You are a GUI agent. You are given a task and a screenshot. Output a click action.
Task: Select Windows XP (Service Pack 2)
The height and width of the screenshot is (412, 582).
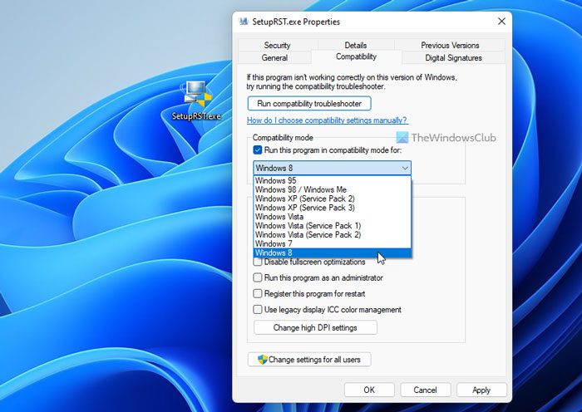333,199
